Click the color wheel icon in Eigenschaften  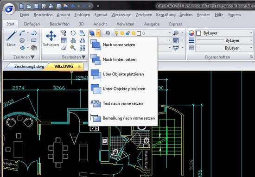[x=191, y=33]
